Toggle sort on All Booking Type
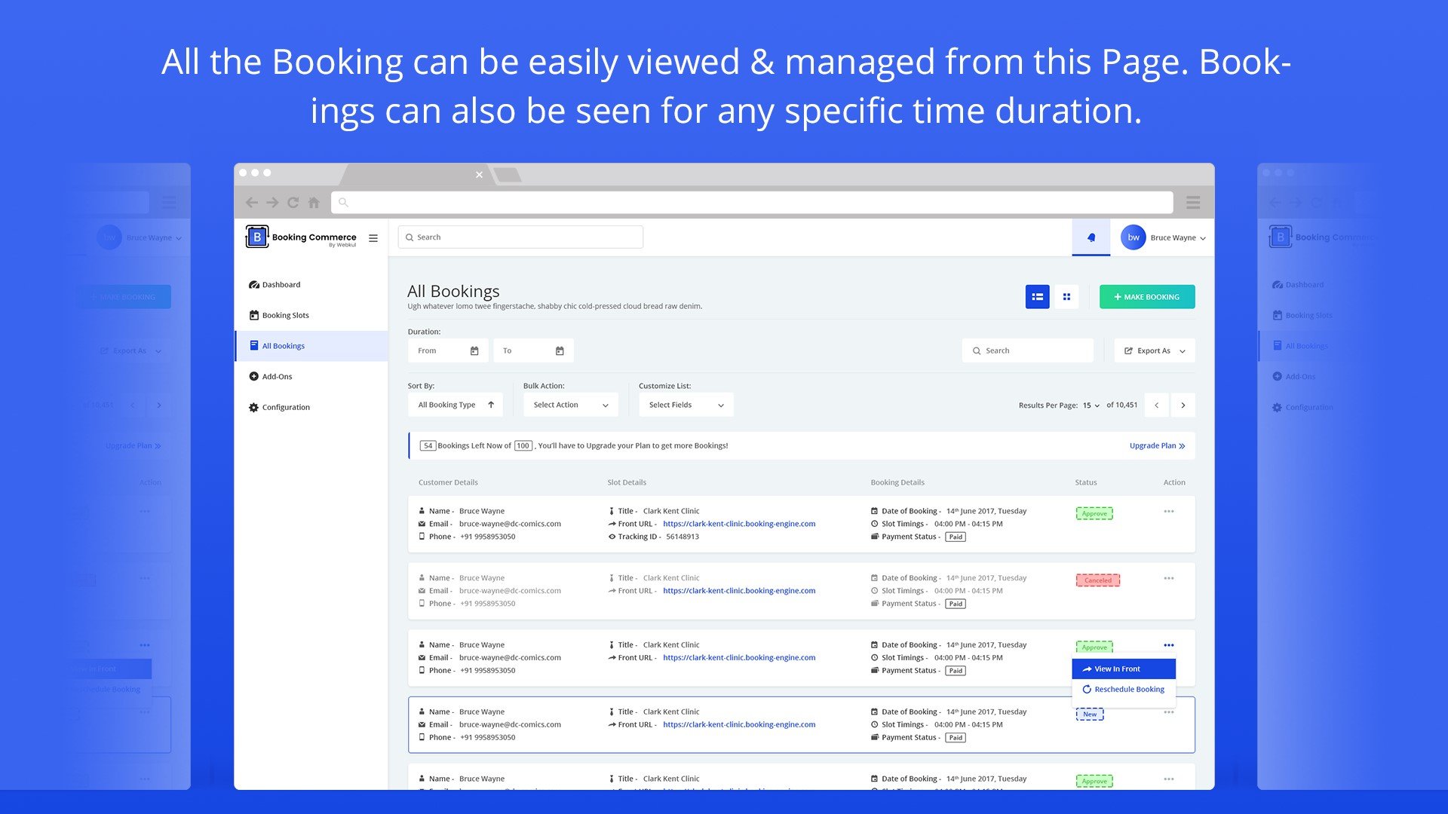 pyautogui.click(x=456, y=405)
